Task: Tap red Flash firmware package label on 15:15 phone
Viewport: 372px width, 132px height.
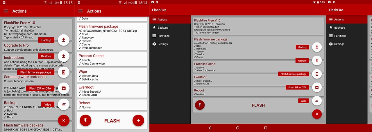Action: [36, 72]
